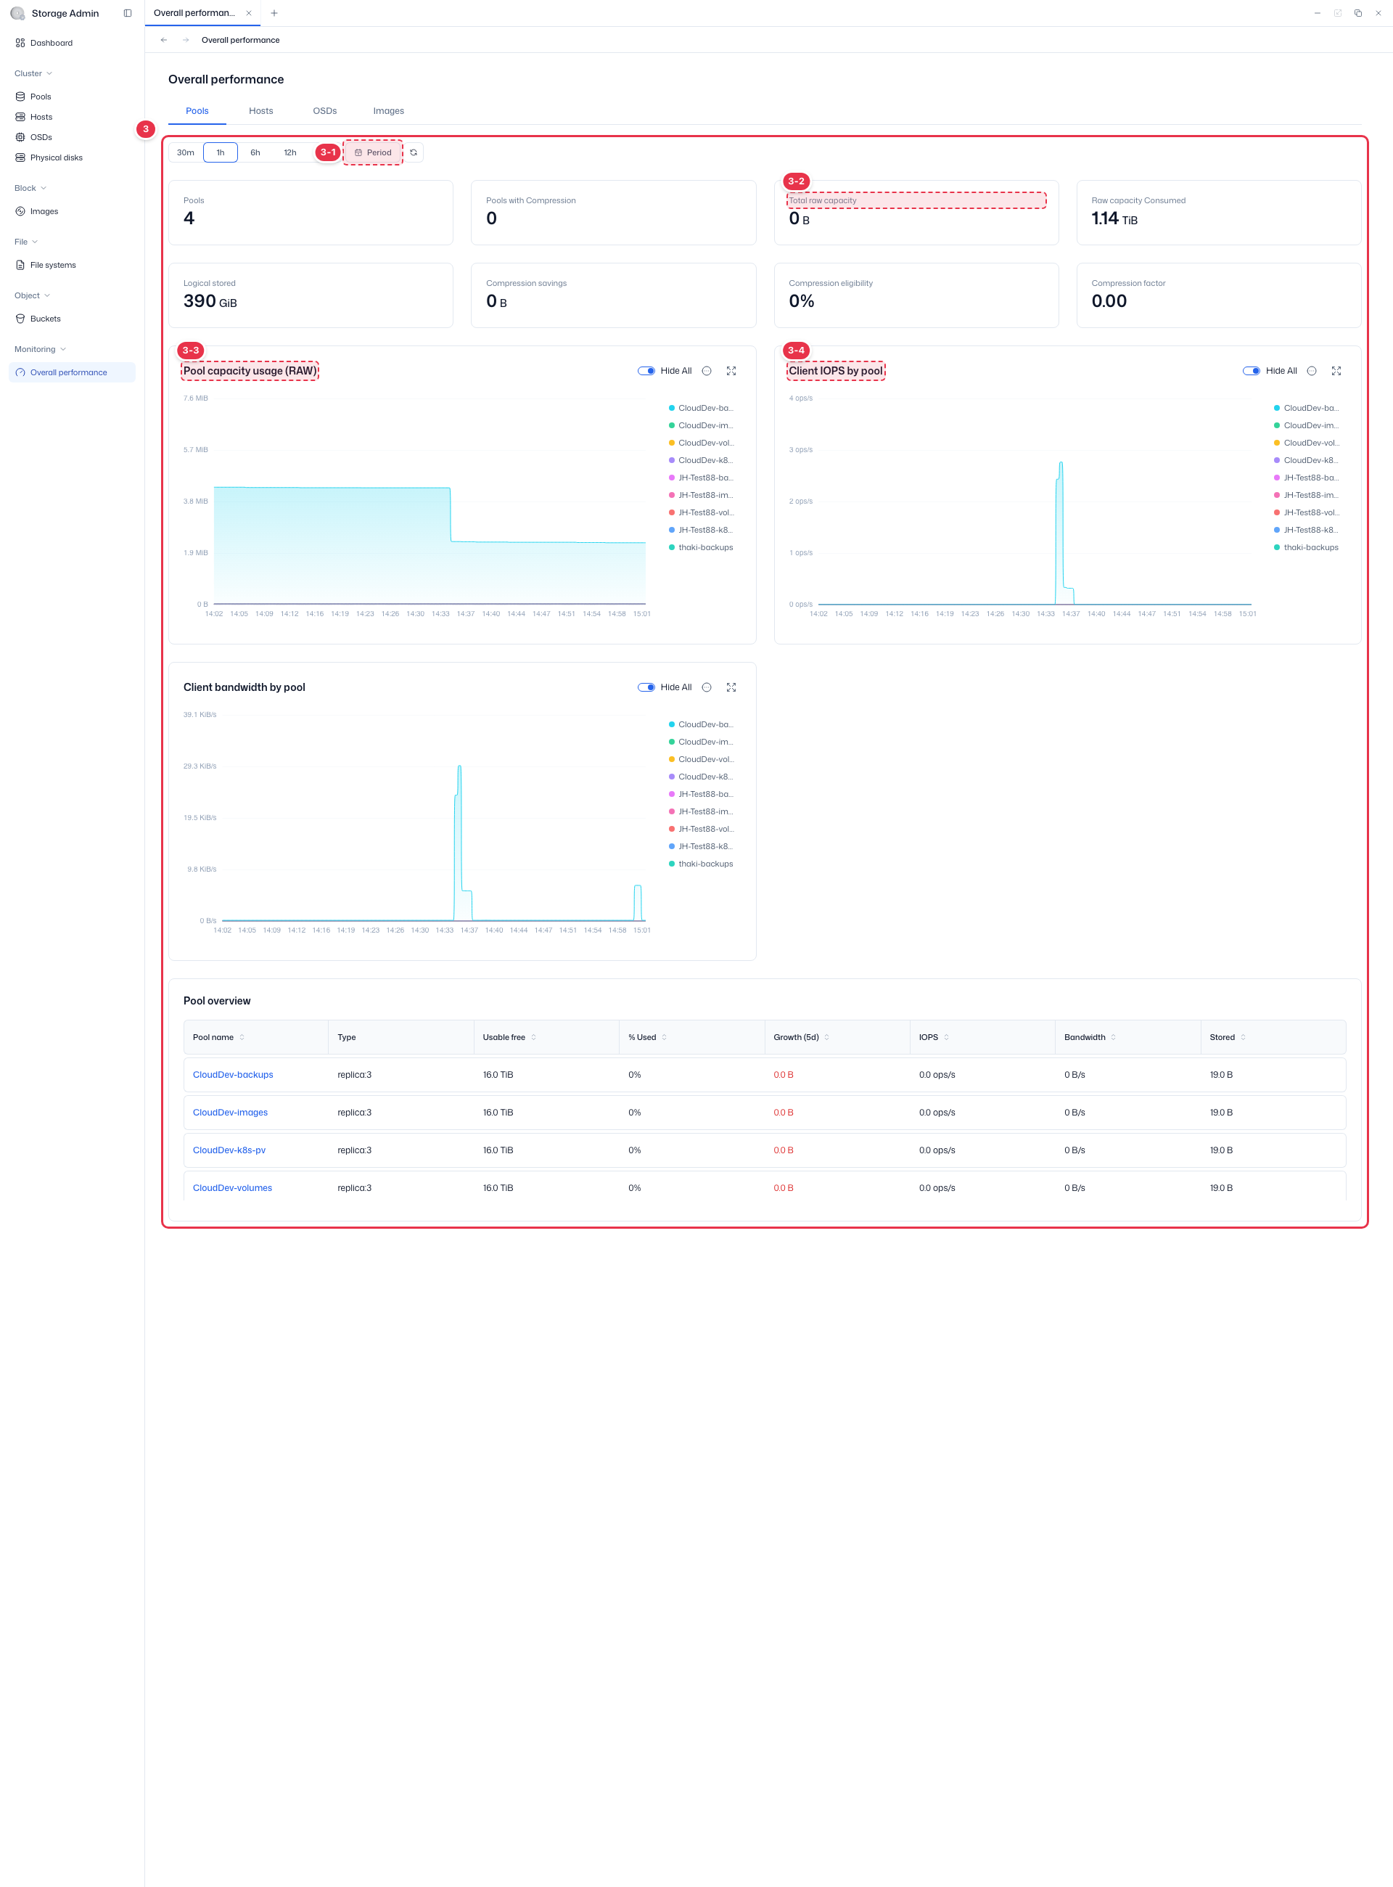1393x1887 pixels.
Task: Close the Overall performance tab
Action: click(x=249, y=14)
